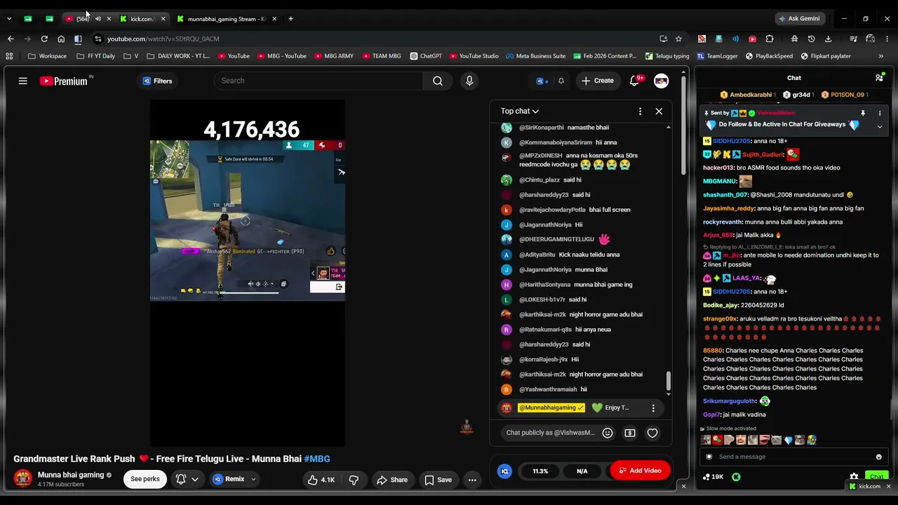898x505 pixels.
Task: Switch to the munnabhai_gaming Stream tab
Action: pos(226,19)
